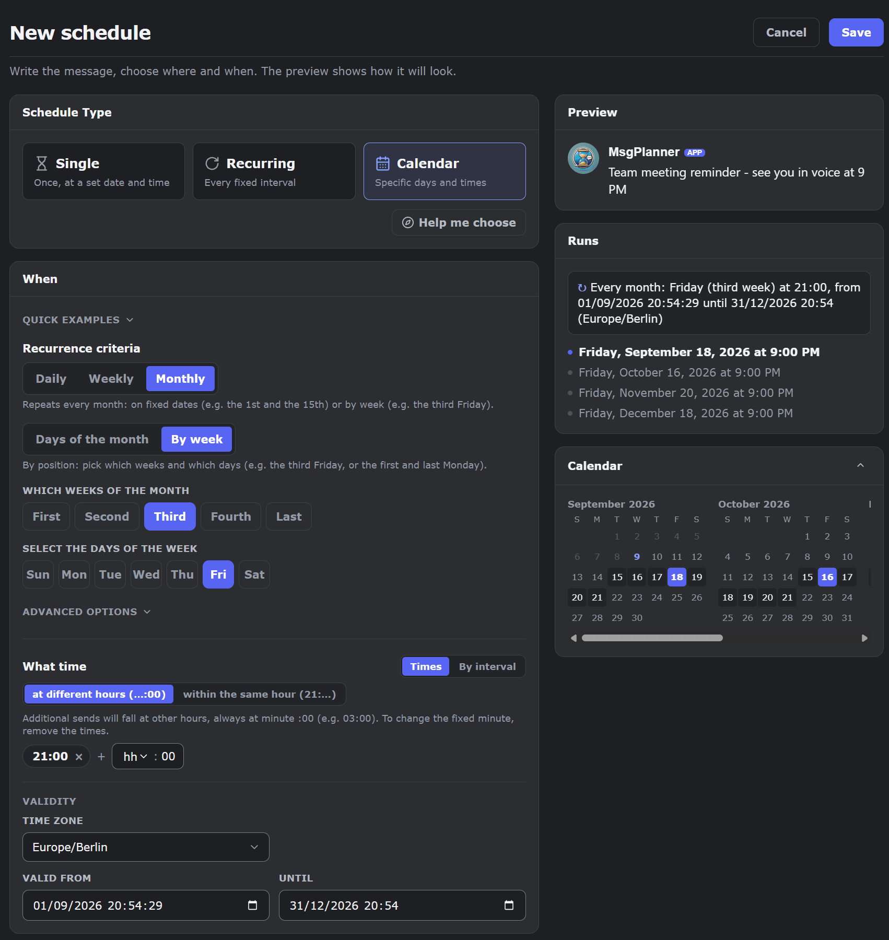The width and height of the screenshot is (889, 940).
Task: Toggle Tue day of the week
Action: pos(110,574)
